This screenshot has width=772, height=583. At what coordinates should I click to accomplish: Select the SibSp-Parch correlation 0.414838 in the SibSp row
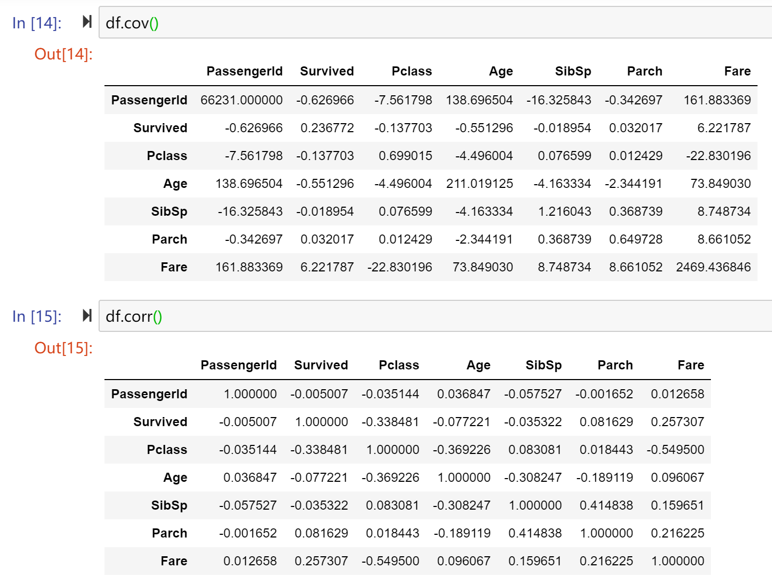[x=606, y=505]
